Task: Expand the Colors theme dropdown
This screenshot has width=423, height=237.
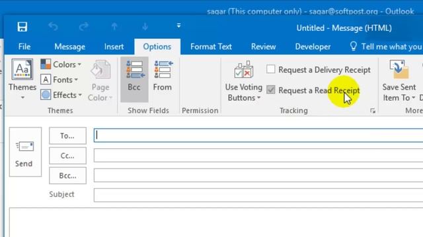Action: coord(61,65)
